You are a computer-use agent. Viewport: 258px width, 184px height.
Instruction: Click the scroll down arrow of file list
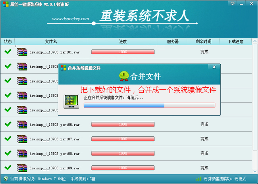tap(255, 171)
